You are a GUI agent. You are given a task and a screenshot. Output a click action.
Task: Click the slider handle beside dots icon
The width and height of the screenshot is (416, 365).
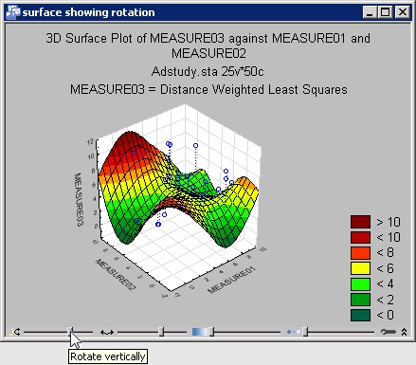click(x=305, y=332)
